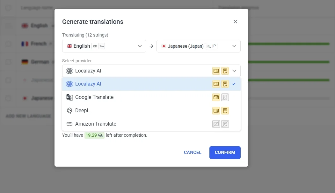Close the Generate translations dialog

tap(236, 22)
